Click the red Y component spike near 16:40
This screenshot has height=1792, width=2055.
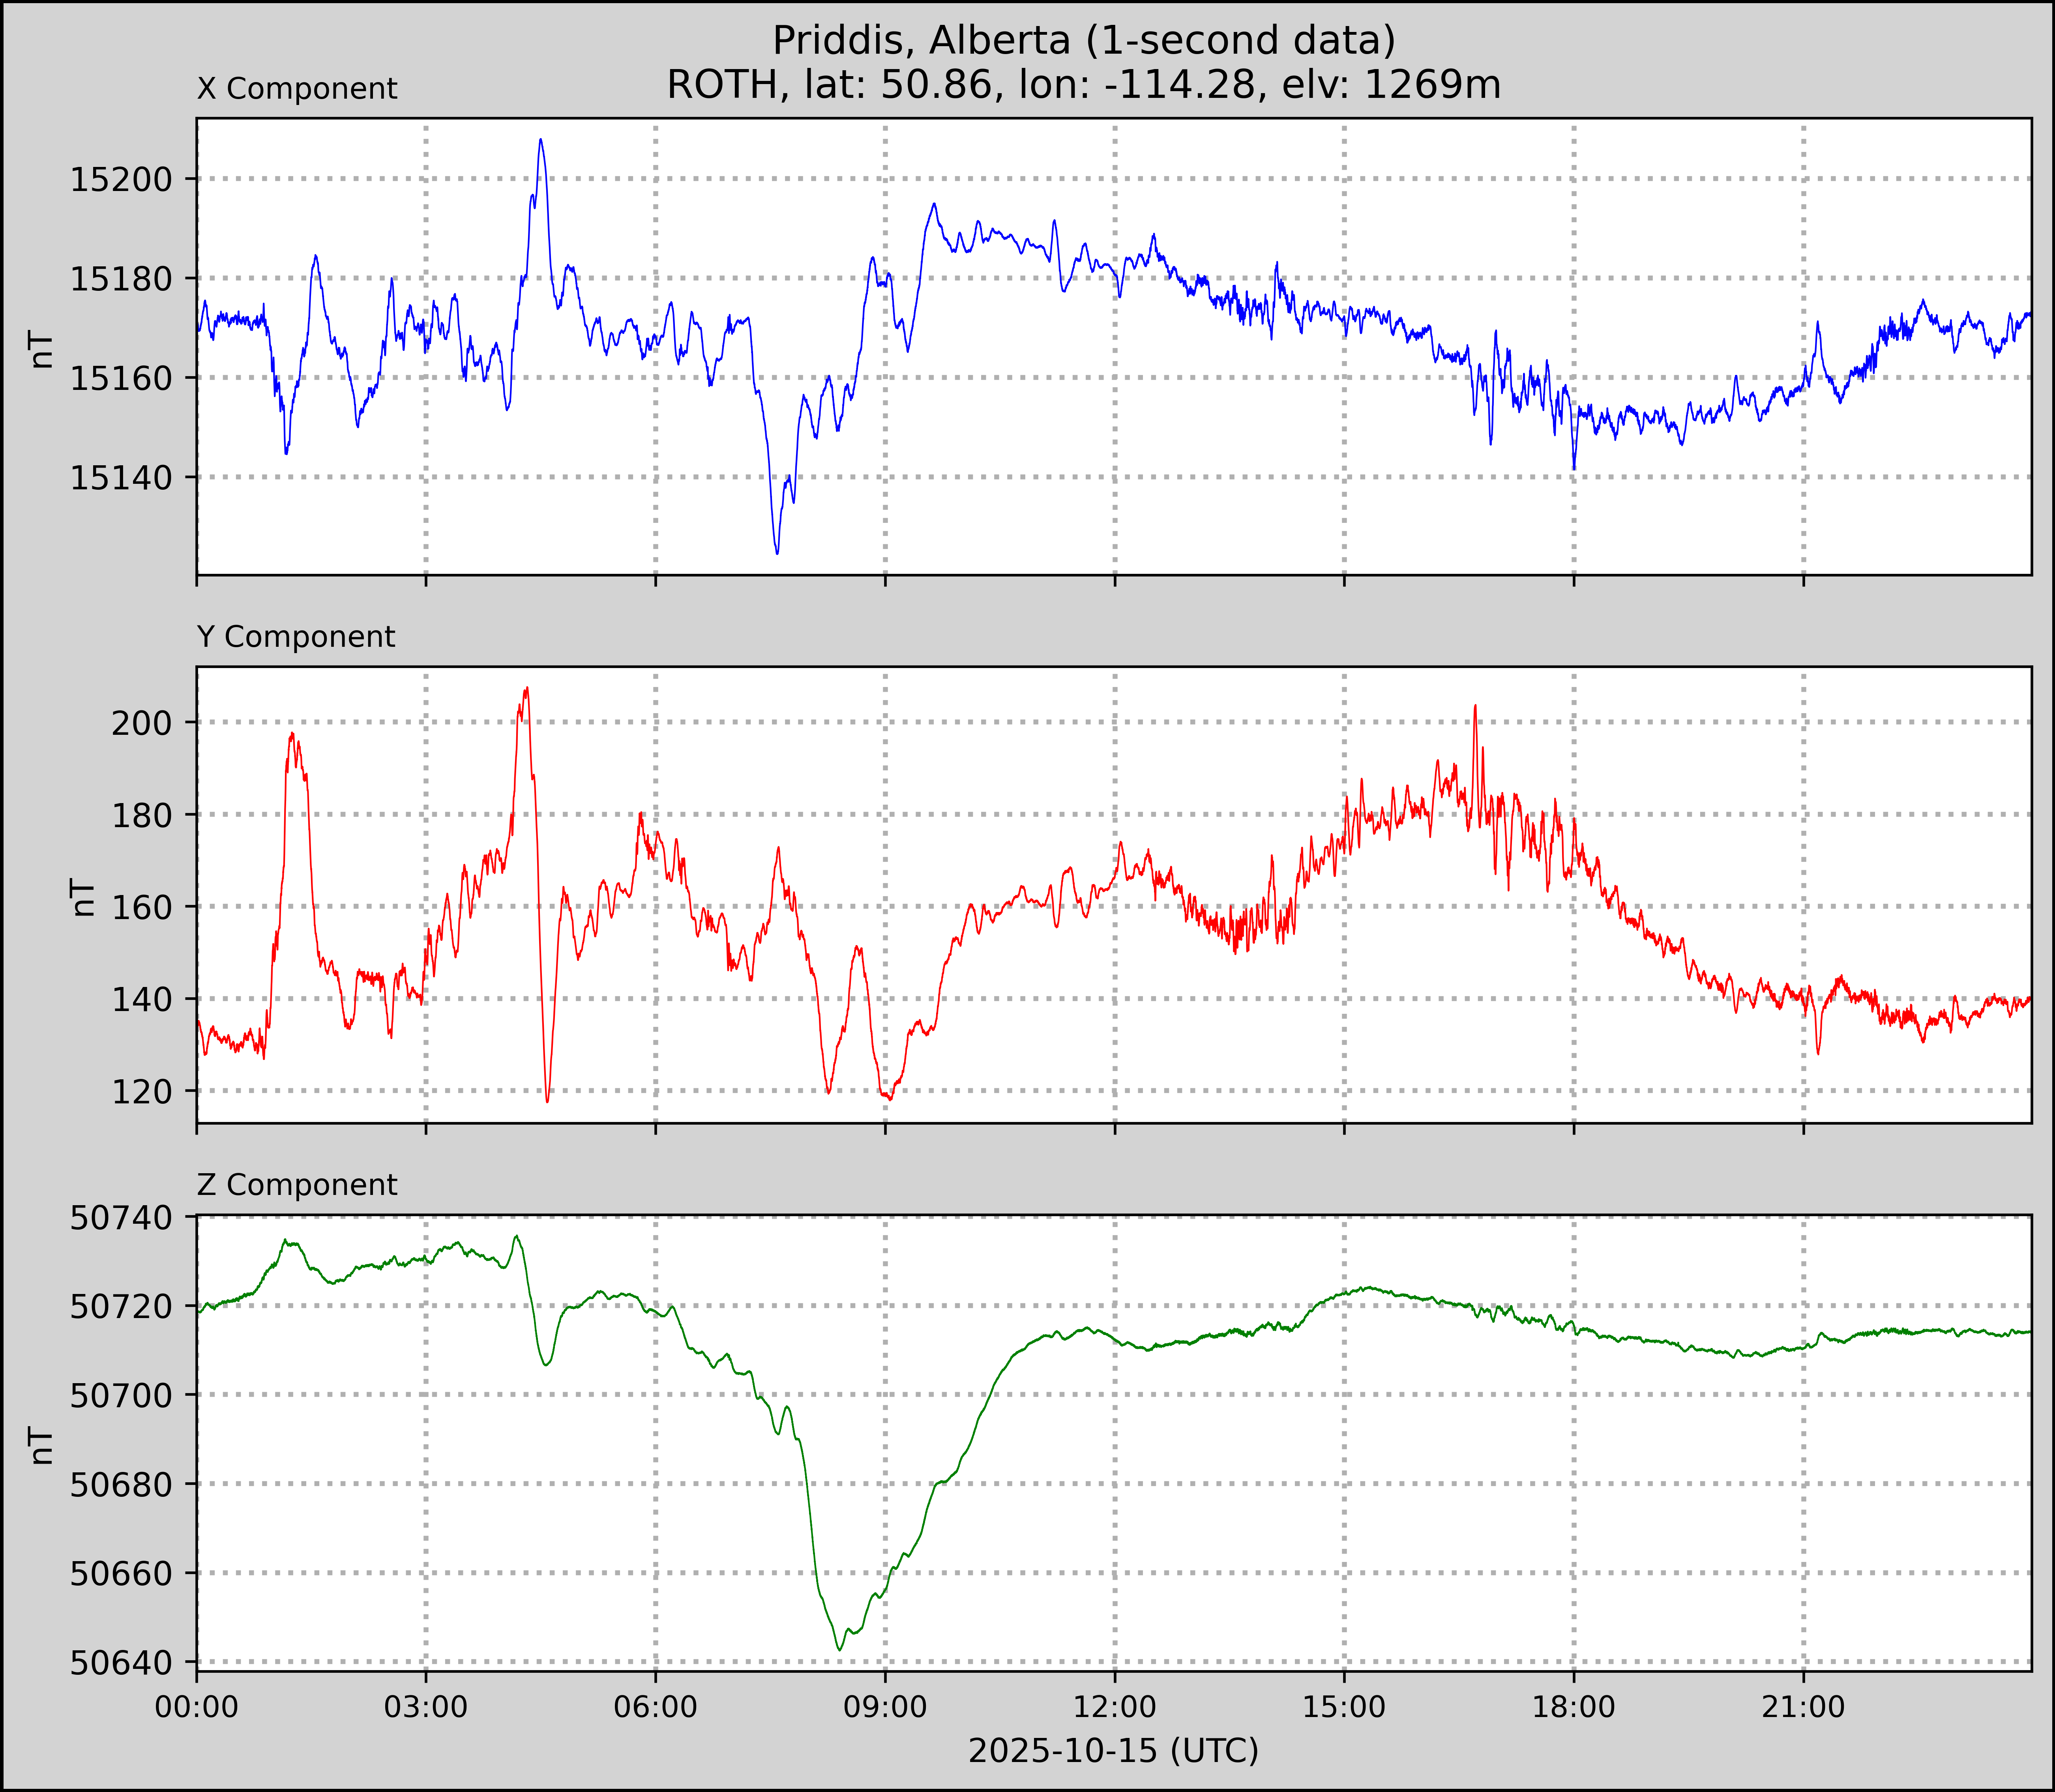click(x=1474, y=708)
